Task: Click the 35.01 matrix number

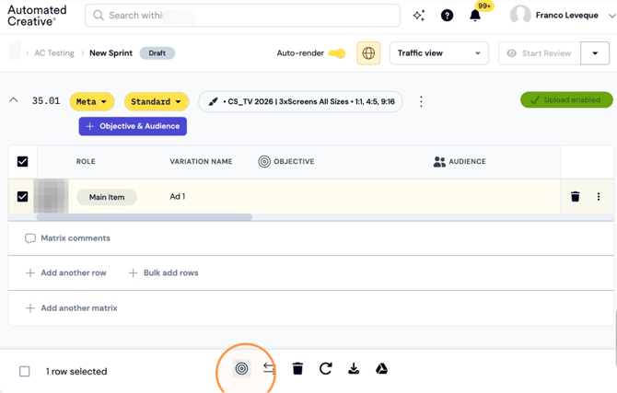Action: (x=46, y=100)
